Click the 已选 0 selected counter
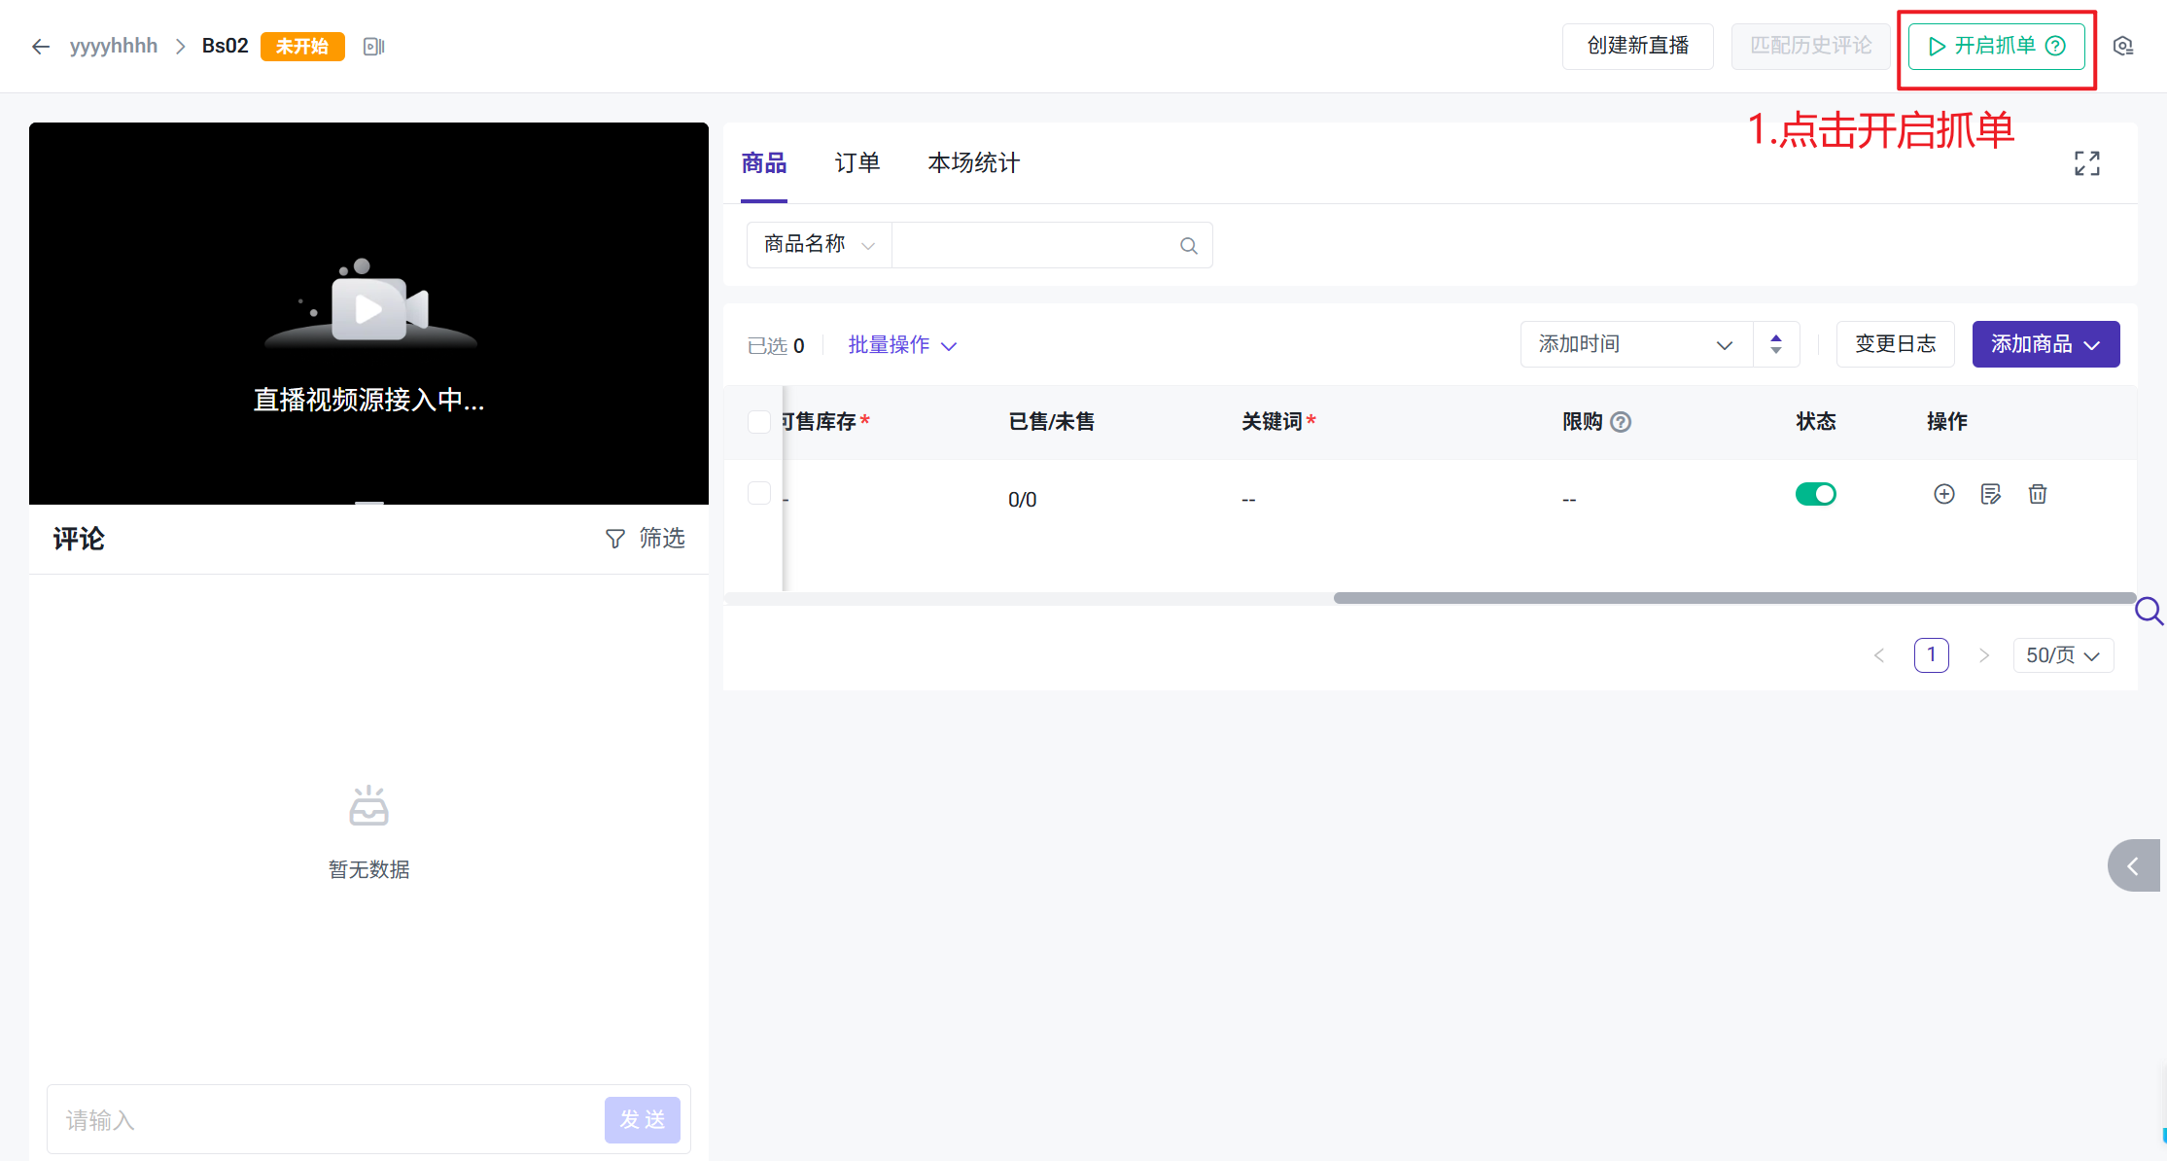Viewport: 2167px width, 1161px height. click(776, 346)
